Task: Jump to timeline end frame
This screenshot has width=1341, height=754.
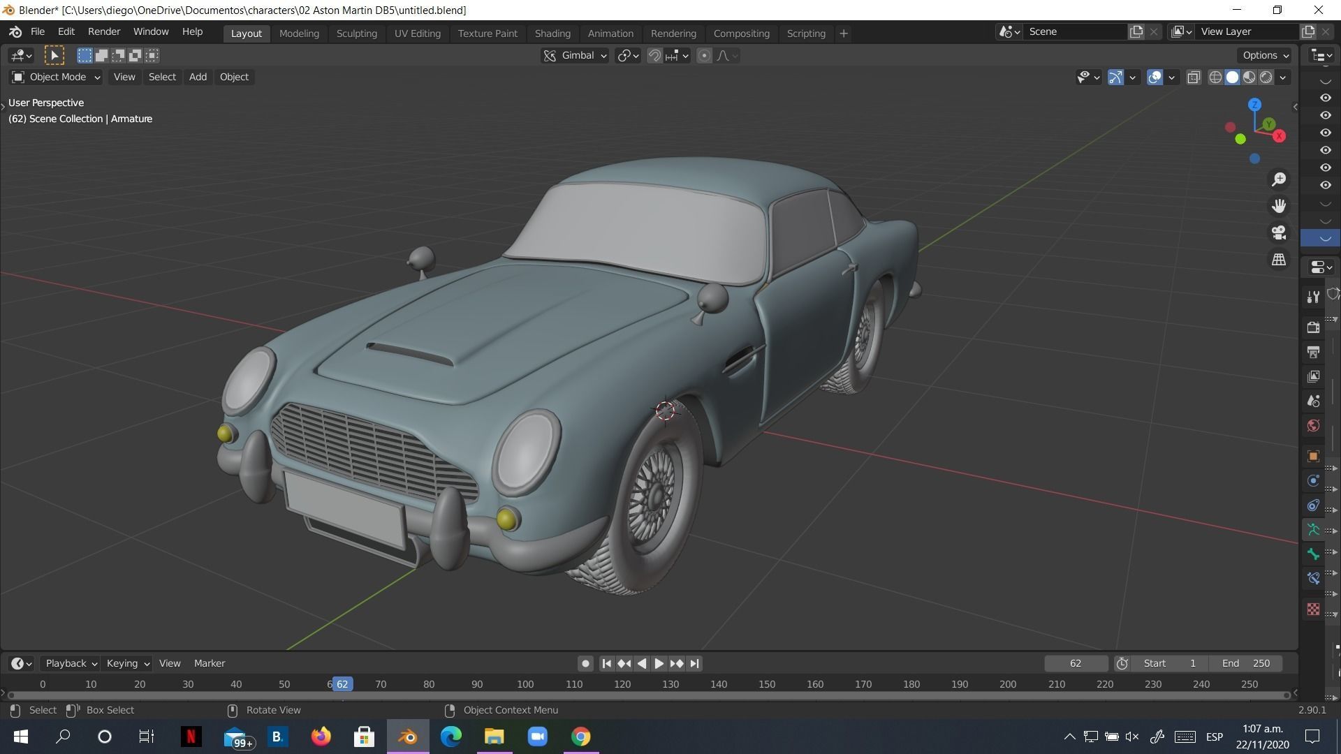Action: pyautogui.click(x=694, y=663)
